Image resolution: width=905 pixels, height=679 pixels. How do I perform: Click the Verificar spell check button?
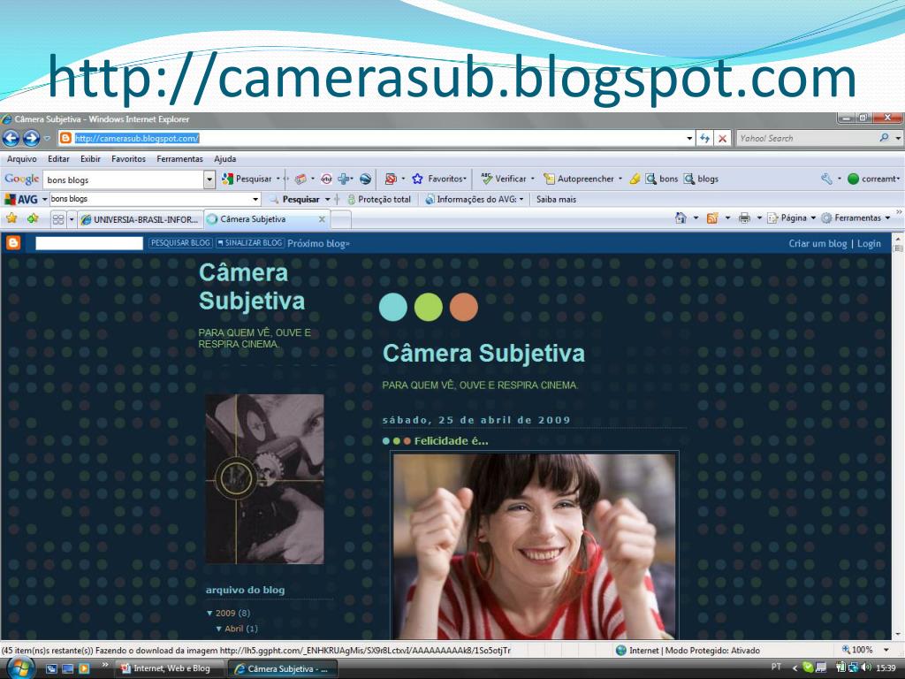504,179
